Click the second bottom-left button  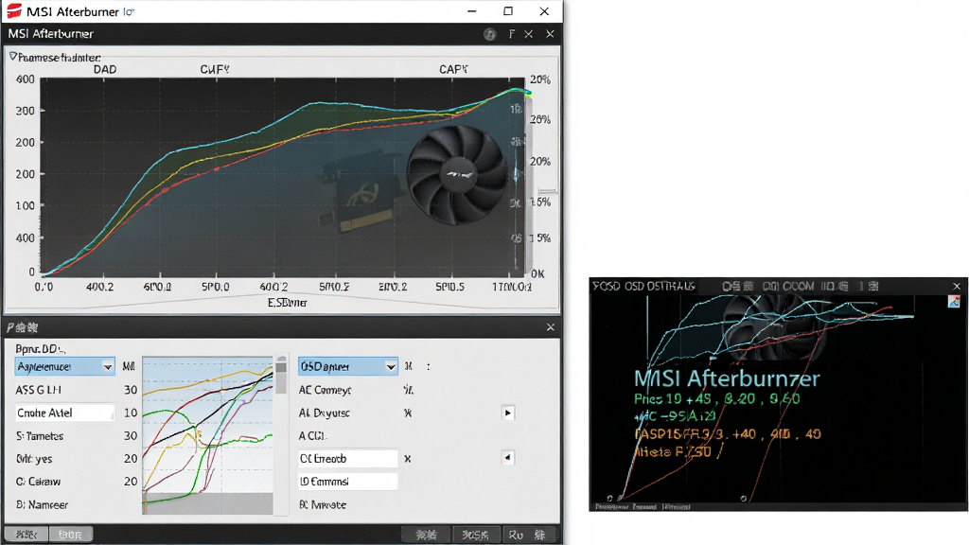[x=70, y=534]
